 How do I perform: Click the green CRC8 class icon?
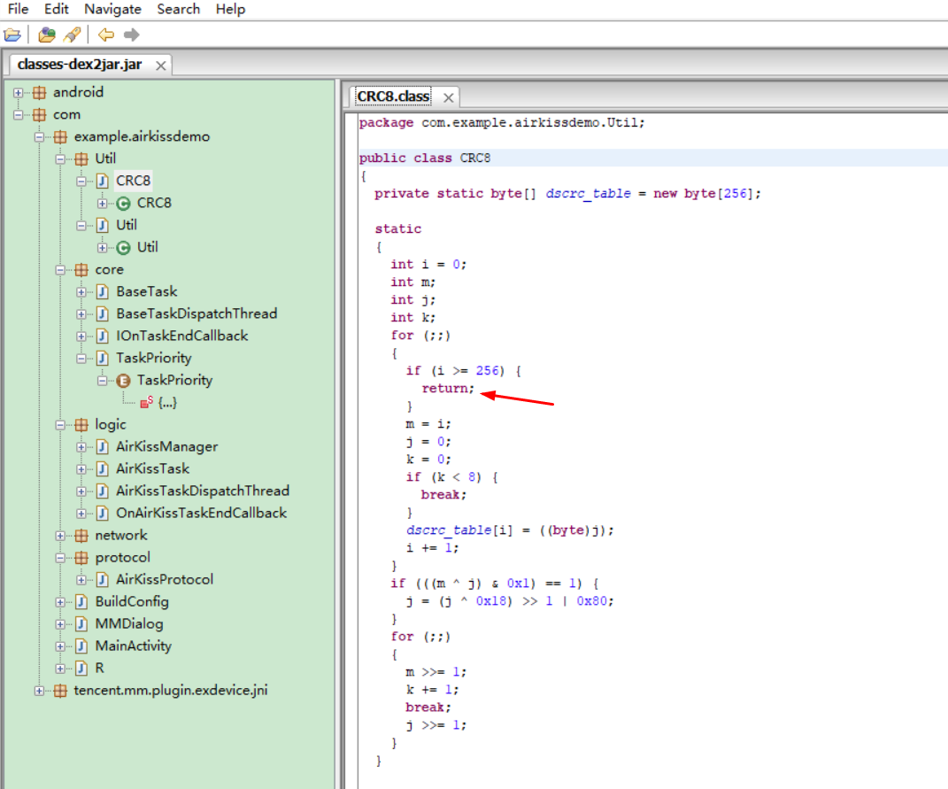tap(123, 204)
